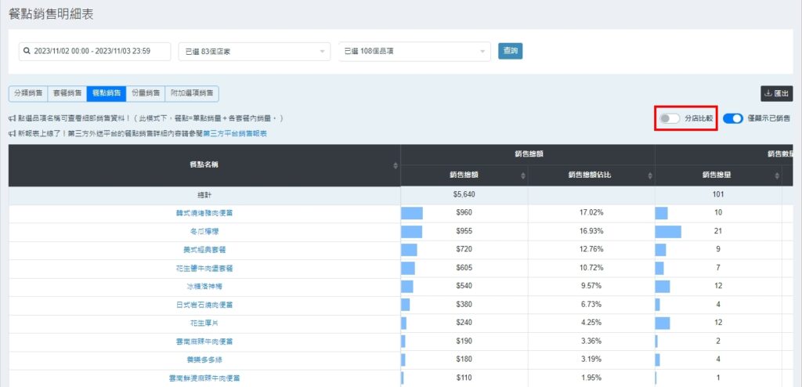
Task: Sort by 銷售總額 column sort icon
Action: pyautogui.click(x=522, y=175)
